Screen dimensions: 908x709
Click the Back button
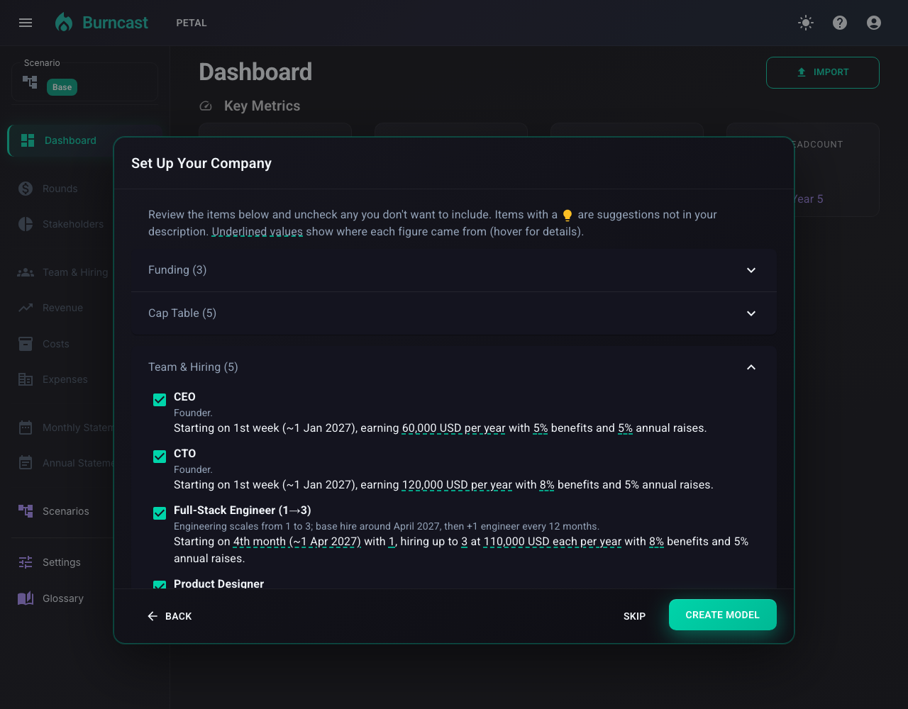[x=170, y=616]
